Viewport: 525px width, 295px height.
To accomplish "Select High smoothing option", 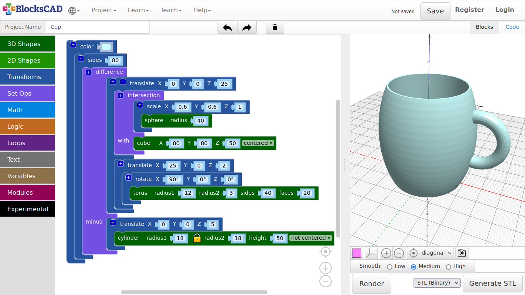I will (448, 267).
